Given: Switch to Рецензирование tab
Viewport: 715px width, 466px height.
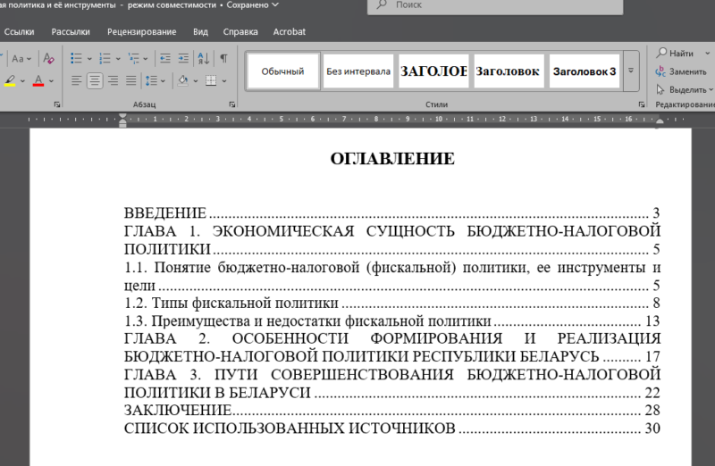Looking at the screenshot, I should tap(142, 32).
